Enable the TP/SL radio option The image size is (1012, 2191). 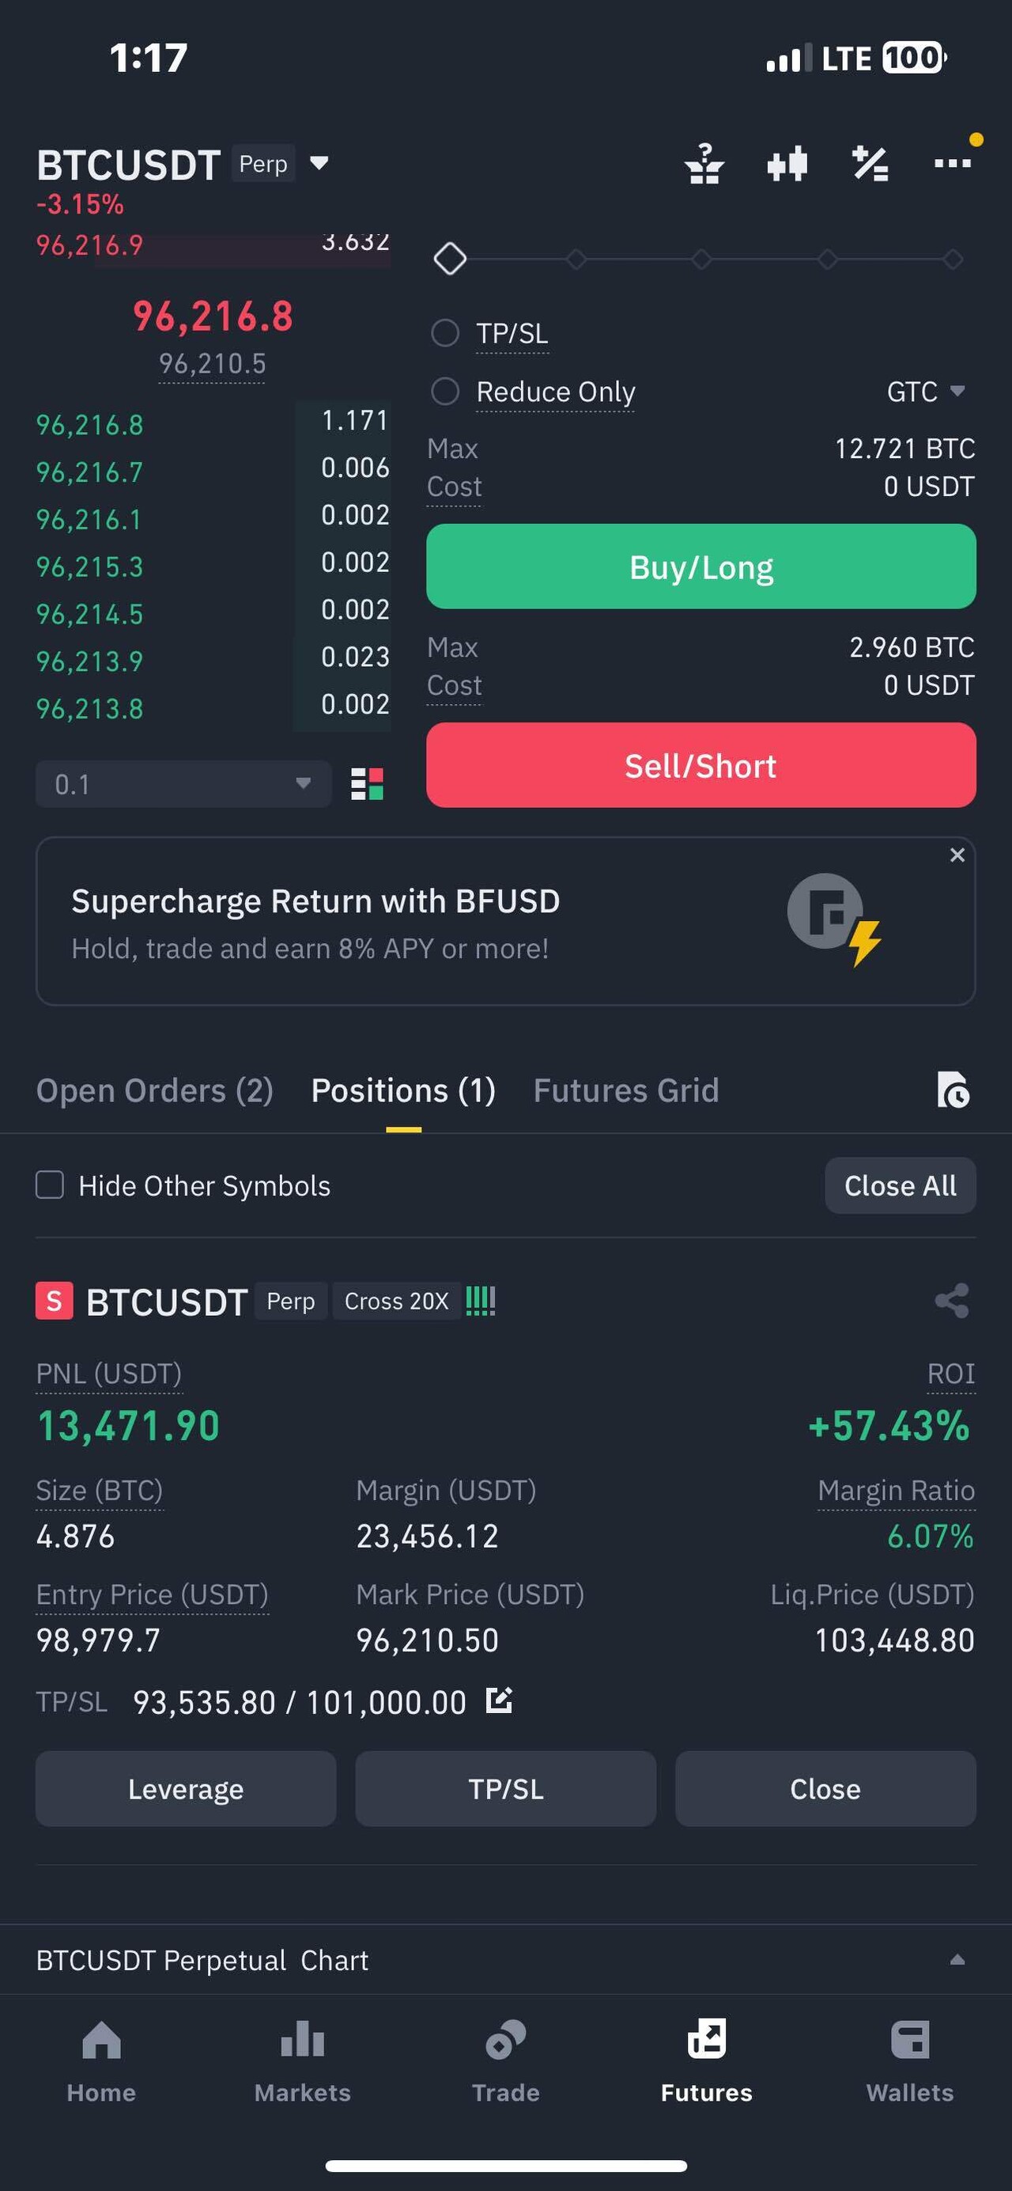coord(445,332)
